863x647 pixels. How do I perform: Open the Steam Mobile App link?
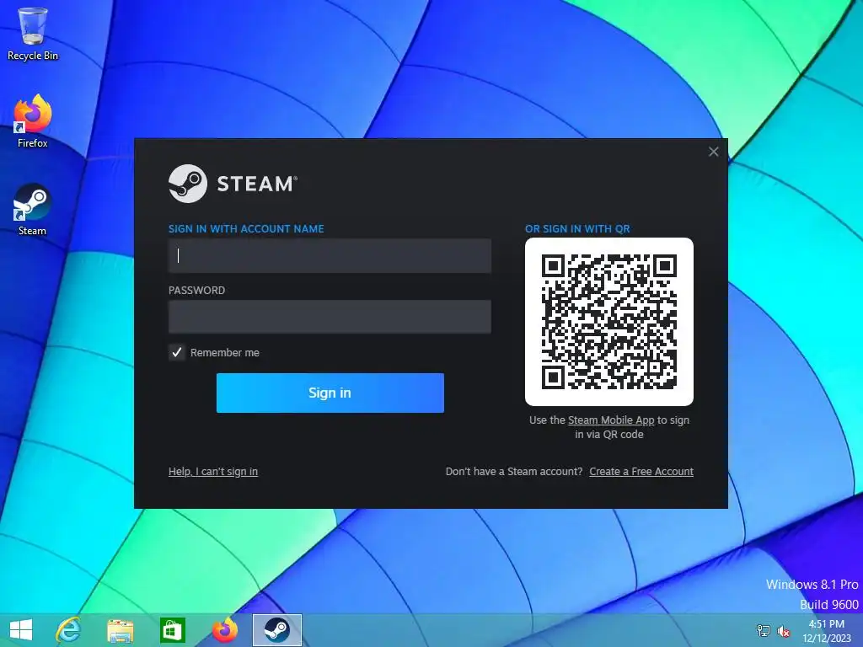click(611, 420)
